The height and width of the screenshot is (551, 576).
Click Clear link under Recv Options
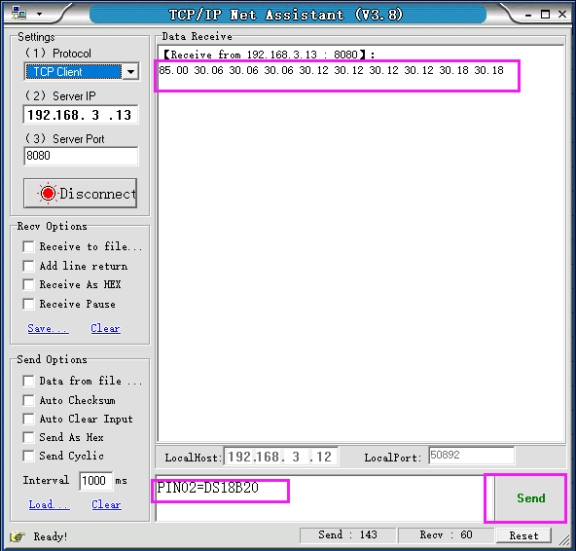[105, 328]
